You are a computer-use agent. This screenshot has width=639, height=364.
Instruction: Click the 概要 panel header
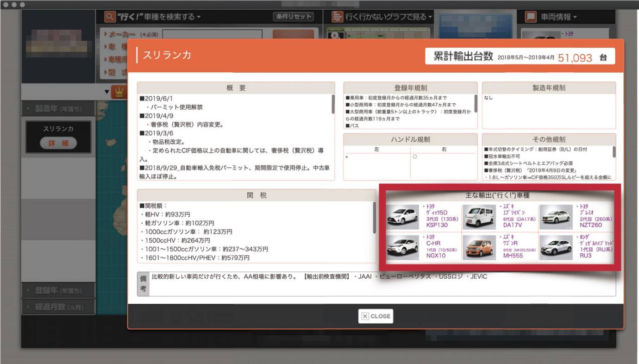point(236,88)
